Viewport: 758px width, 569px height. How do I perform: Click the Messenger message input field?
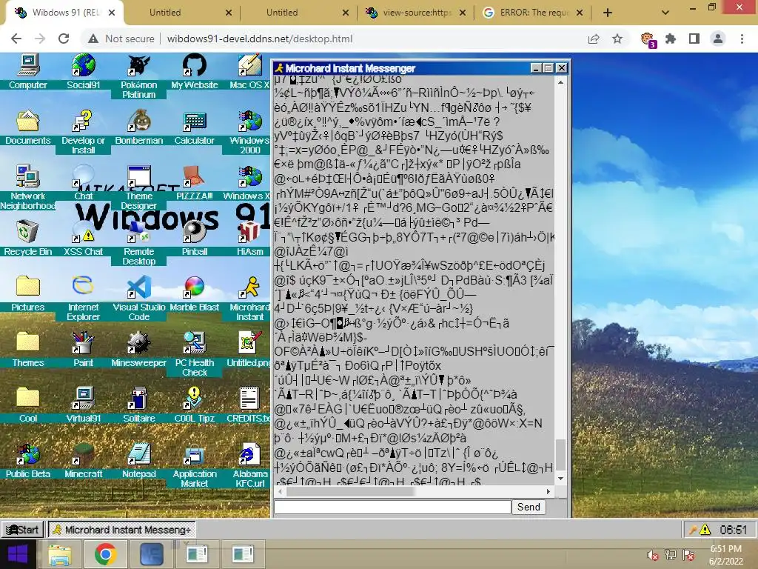392,507
